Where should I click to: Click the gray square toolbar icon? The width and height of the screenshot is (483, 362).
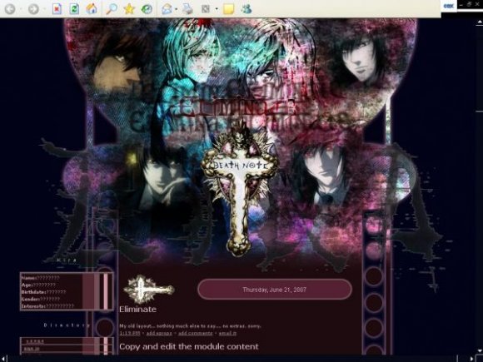click(206, 9)
